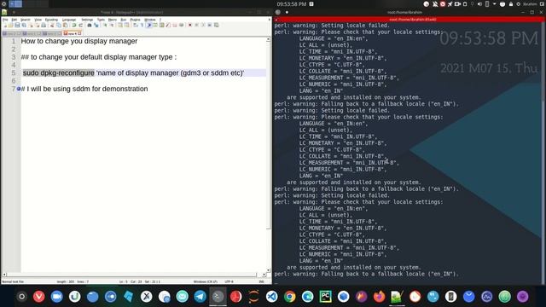Start macro recording with the red record button
Image resolution: width=546 pixels, height=307 pixels.
coord(189,25)
